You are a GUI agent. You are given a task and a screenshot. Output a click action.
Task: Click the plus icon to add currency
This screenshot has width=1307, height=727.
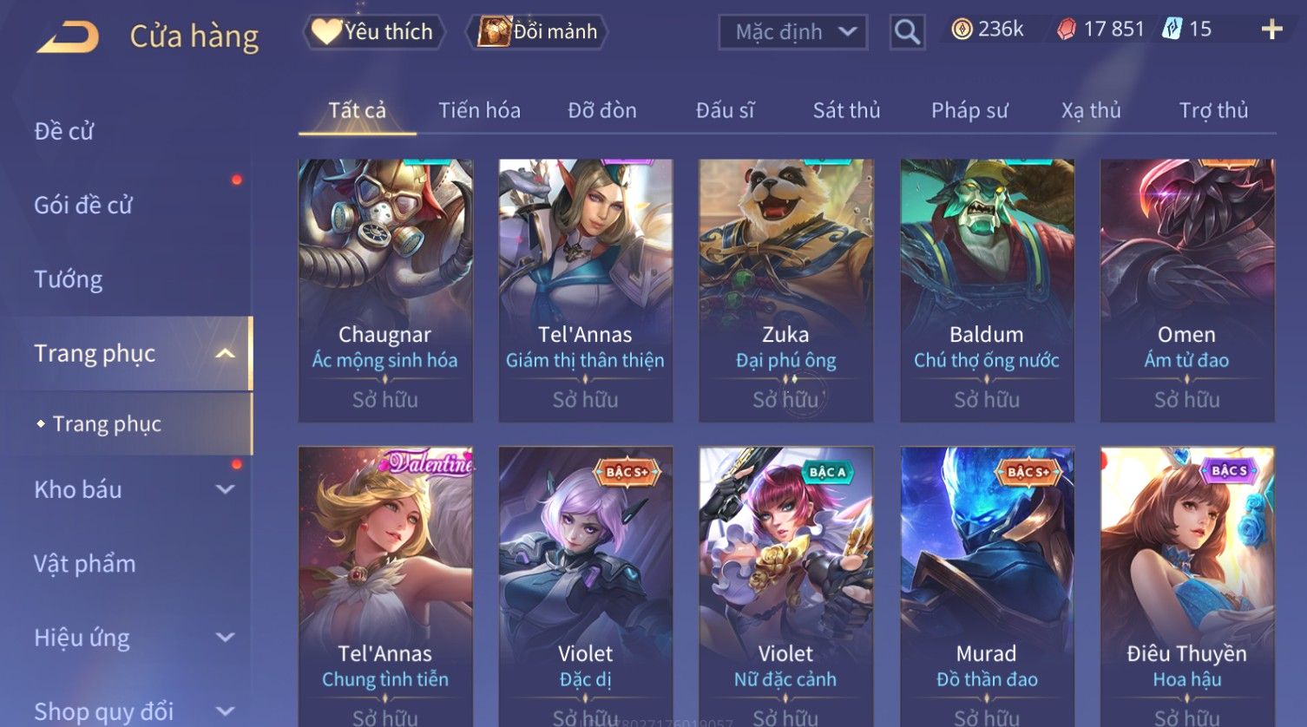point(1271,29)
